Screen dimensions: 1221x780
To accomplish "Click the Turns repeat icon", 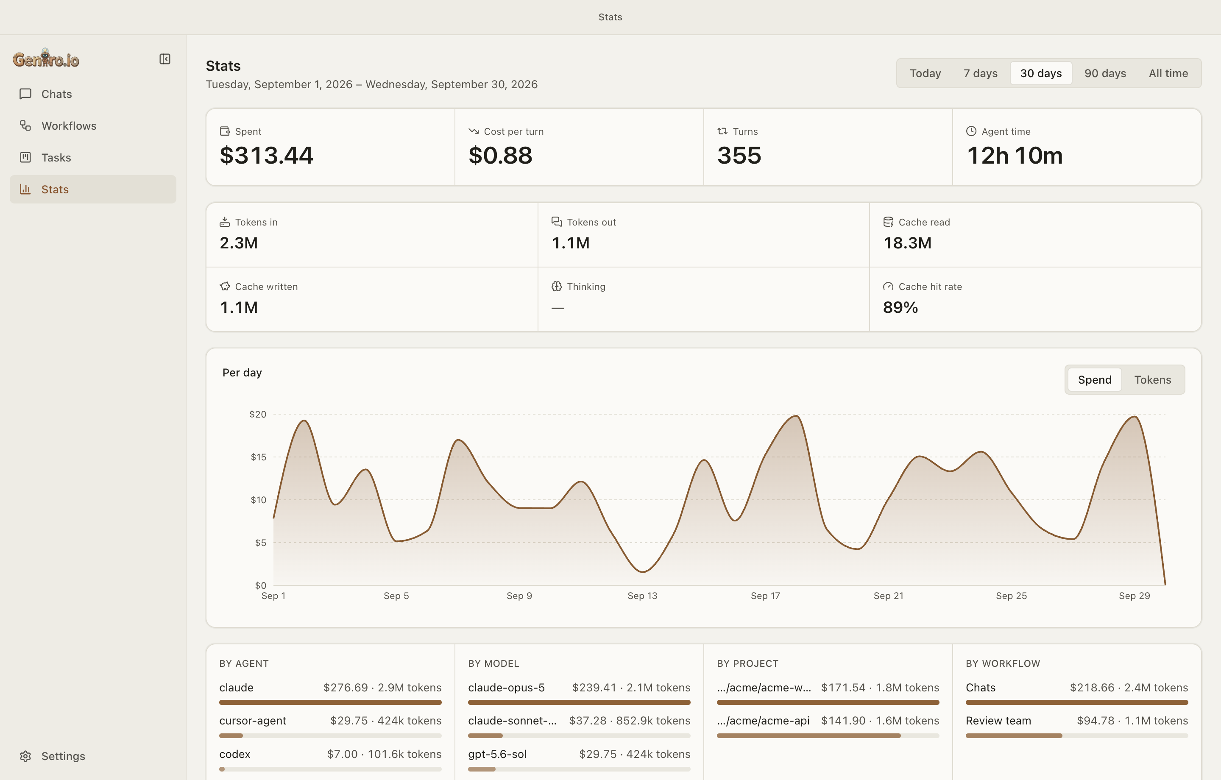I will coord(722,131).
